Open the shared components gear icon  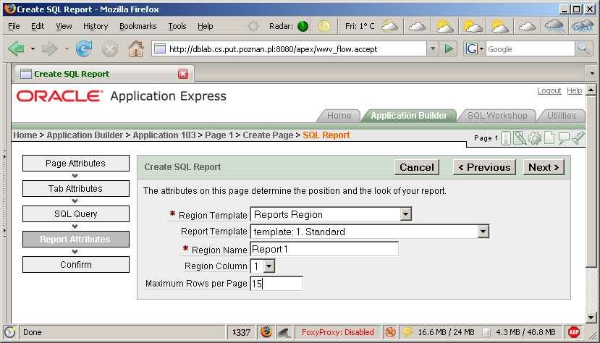coord(535,138)
